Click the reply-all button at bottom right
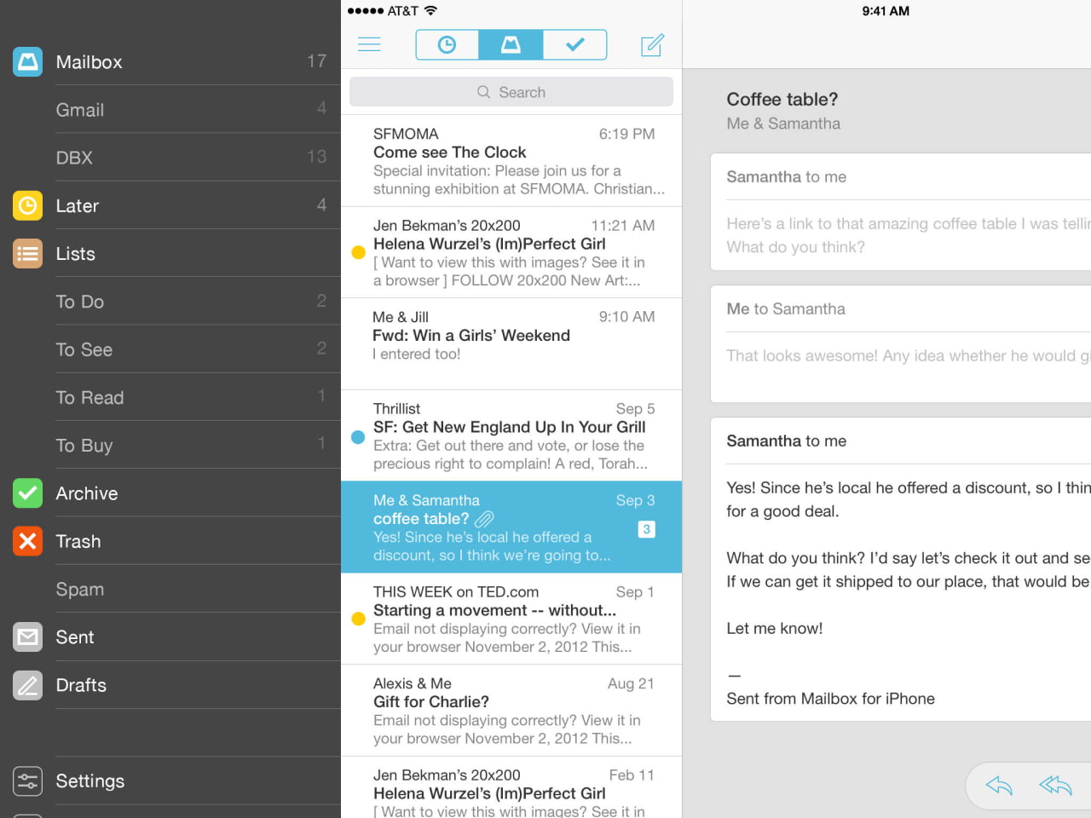The height and width of the screenshot is (818, 1091). (1055, 786)
